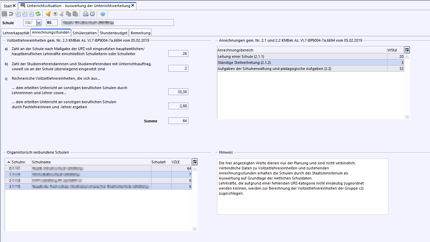Close the Start tab

14,6
